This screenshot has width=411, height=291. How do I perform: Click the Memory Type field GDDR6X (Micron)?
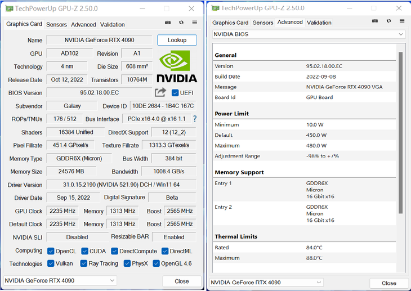(79, 159)
